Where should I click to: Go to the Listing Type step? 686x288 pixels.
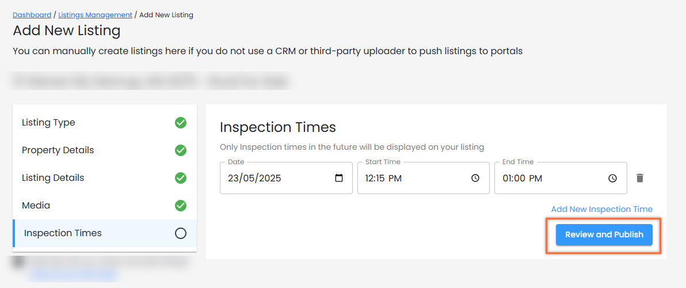[105, 123]
